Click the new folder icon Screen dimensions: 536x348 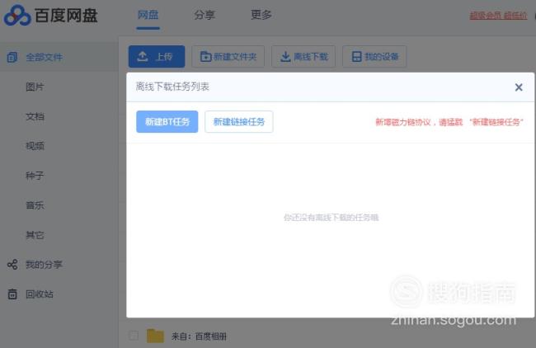[x=206, y=56]
